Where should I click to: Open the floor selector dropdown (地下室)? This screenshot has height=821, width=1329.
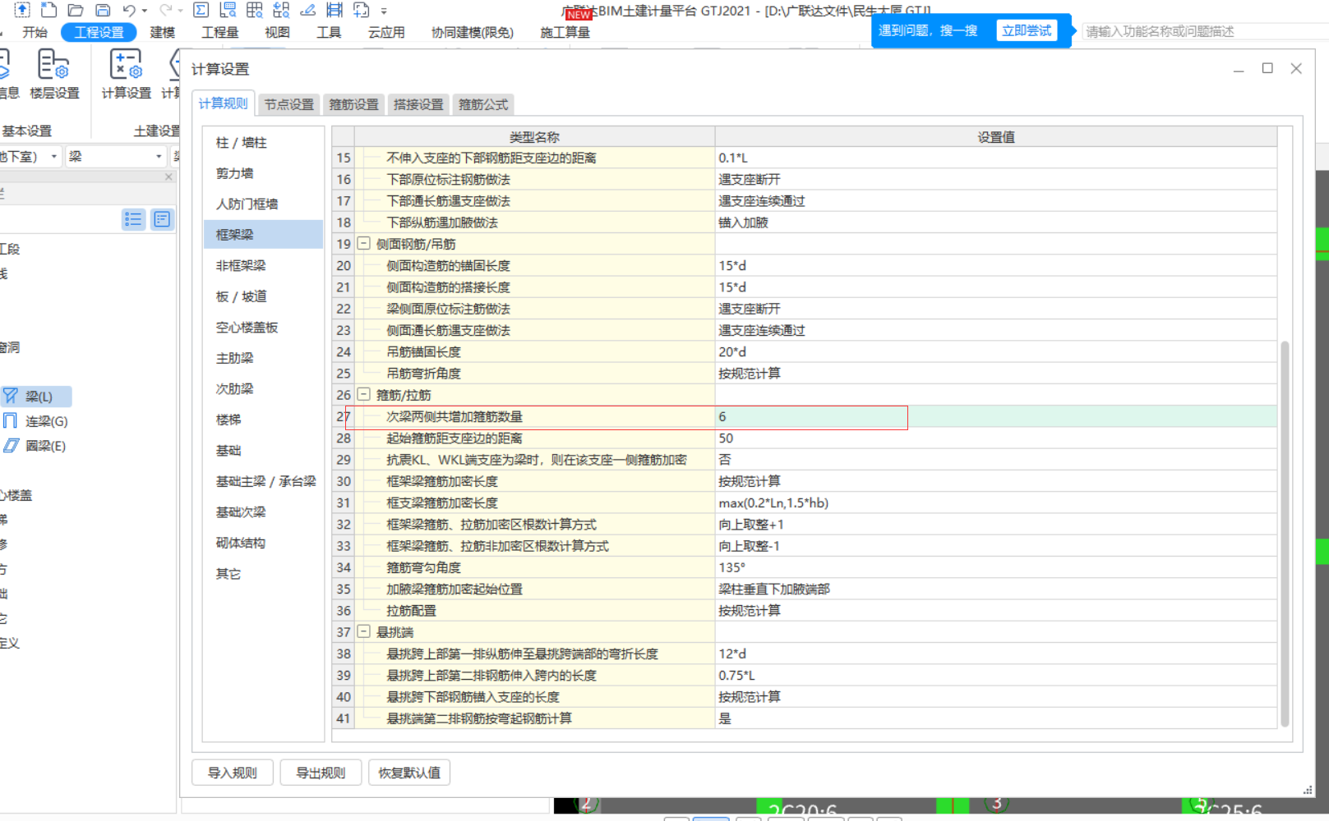click(x=54, y=156)
